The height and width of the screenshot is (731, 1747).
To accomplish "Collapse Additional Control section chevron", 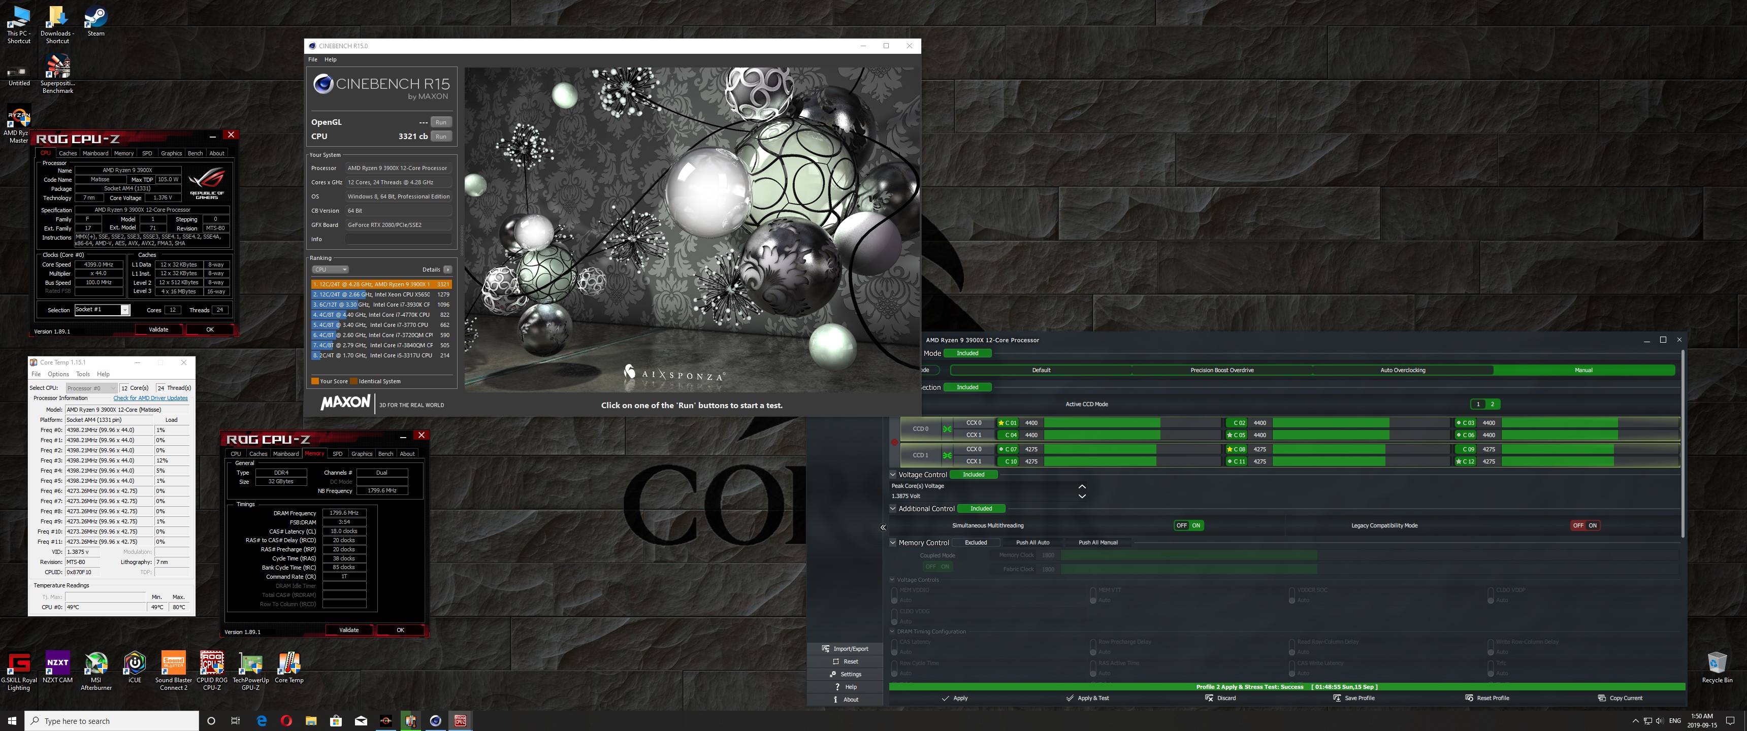I will [893, 509].
